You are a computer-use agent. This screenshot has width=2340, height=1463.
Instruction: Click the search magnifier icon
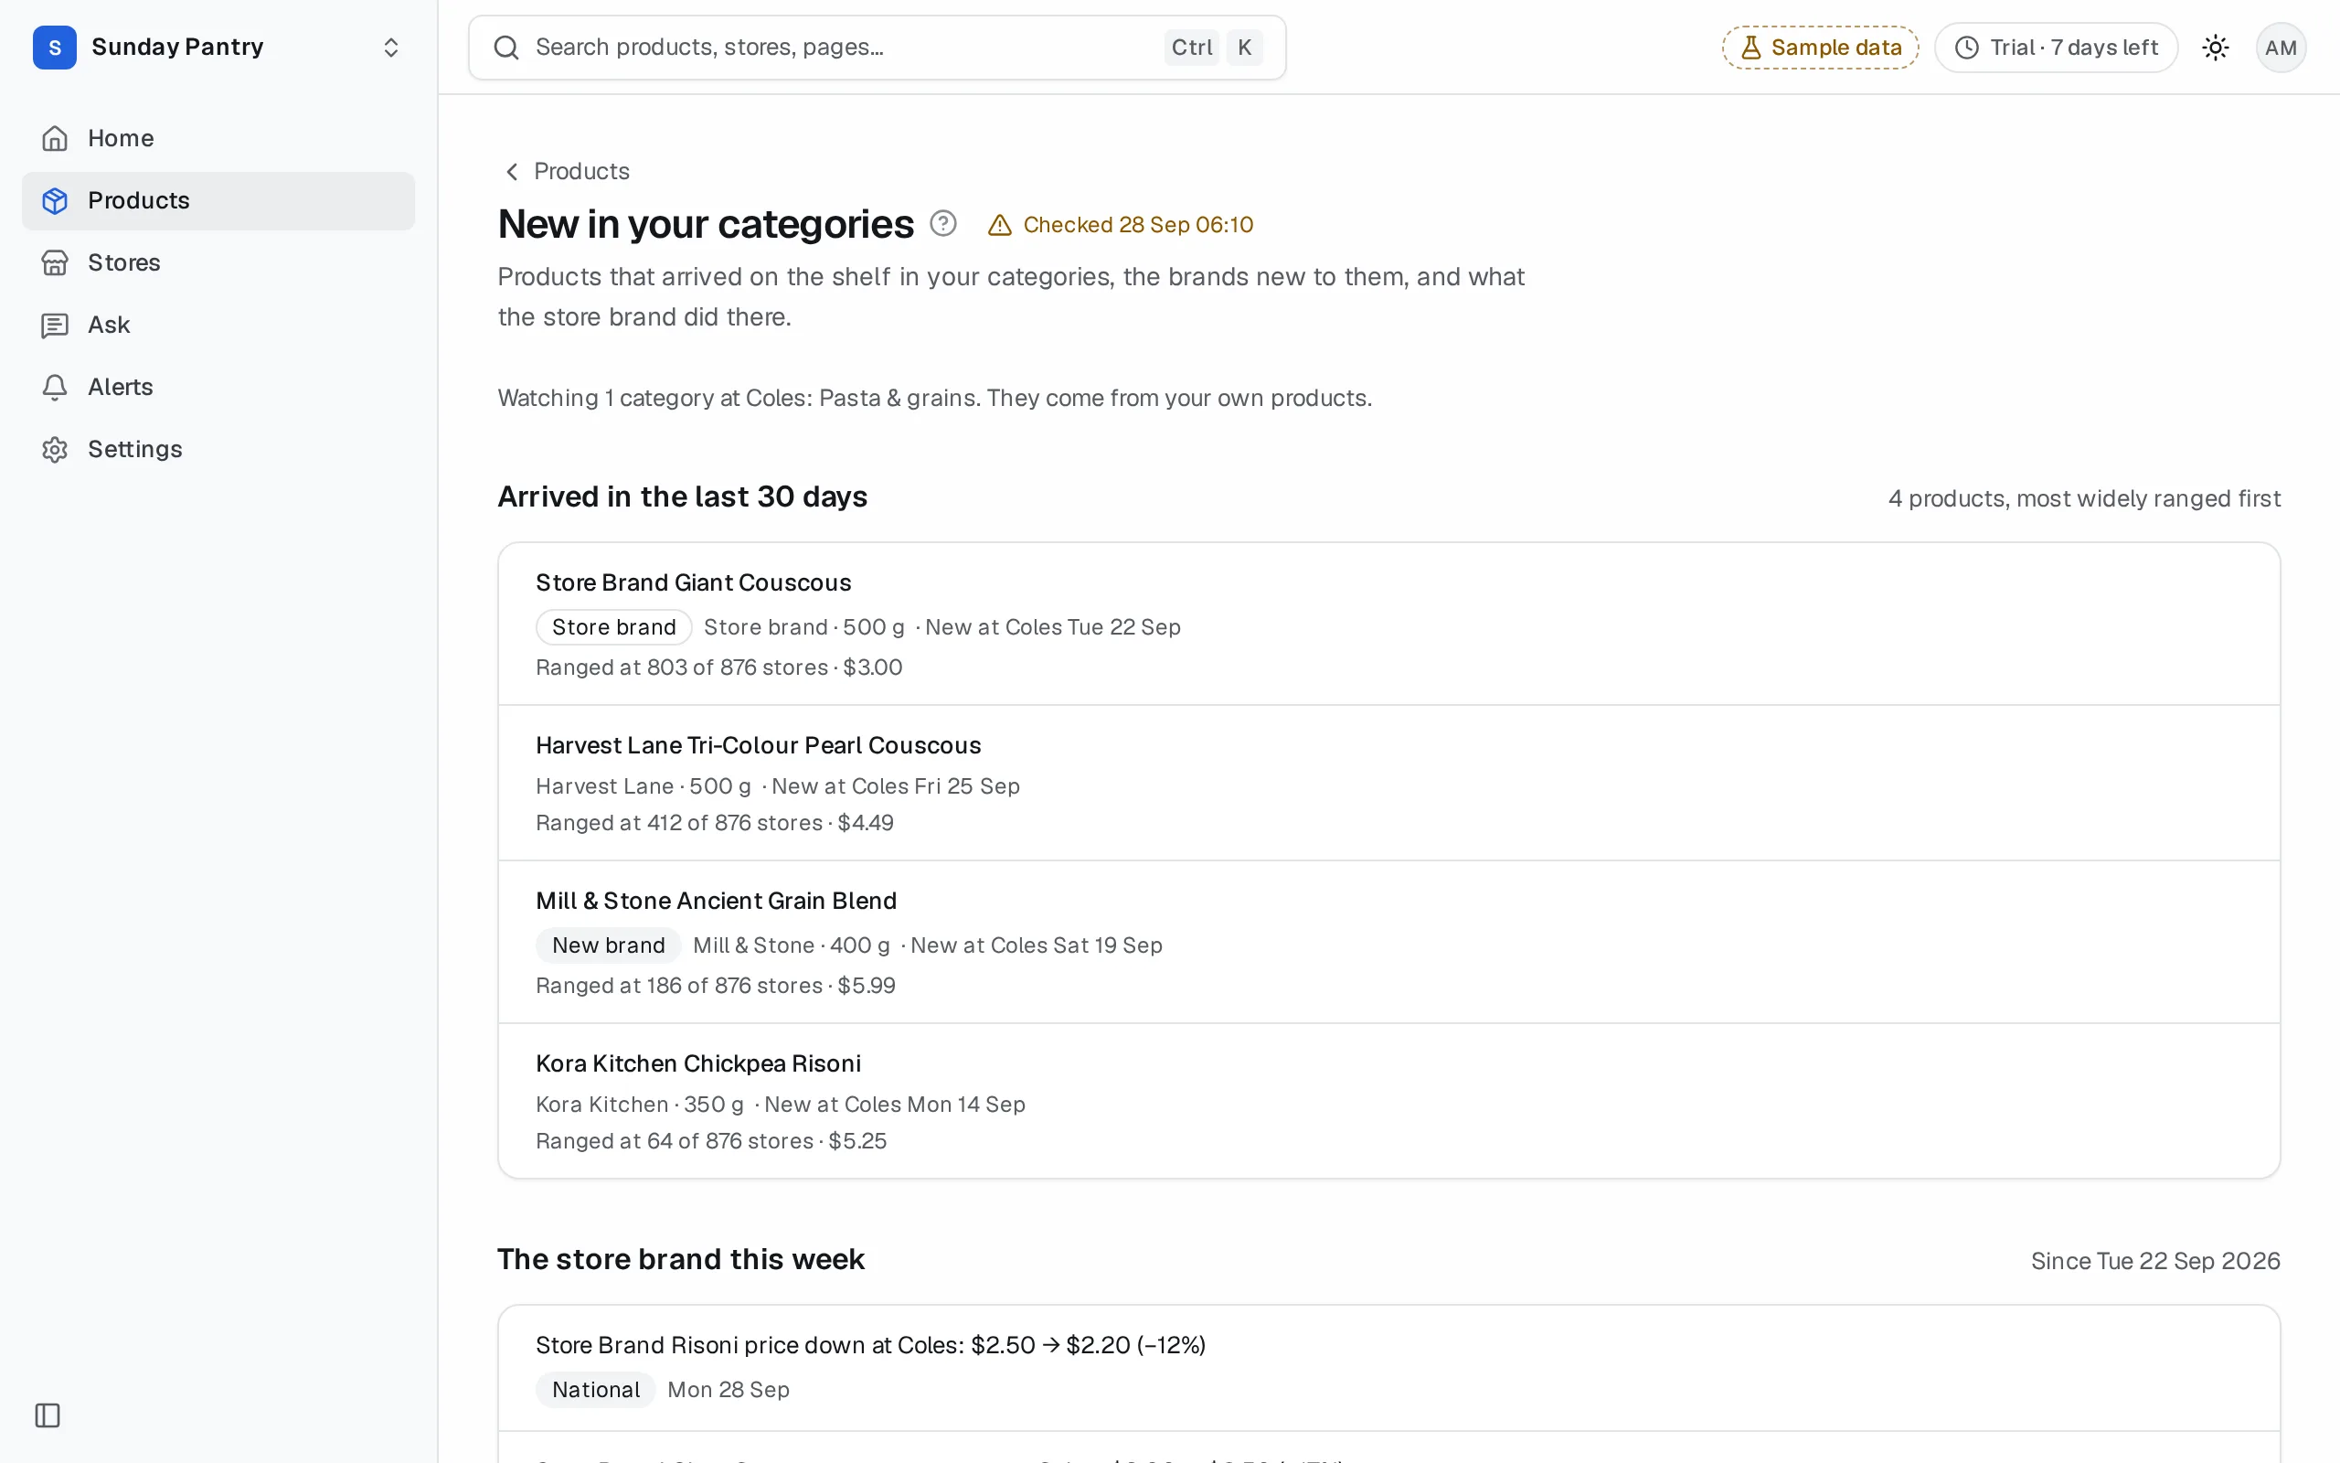pos(506,48)
